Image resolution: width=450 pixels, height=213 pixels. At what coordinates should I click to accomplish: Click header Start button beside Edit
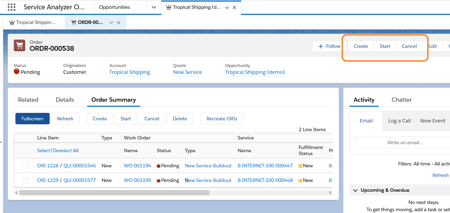click(385, 46)
